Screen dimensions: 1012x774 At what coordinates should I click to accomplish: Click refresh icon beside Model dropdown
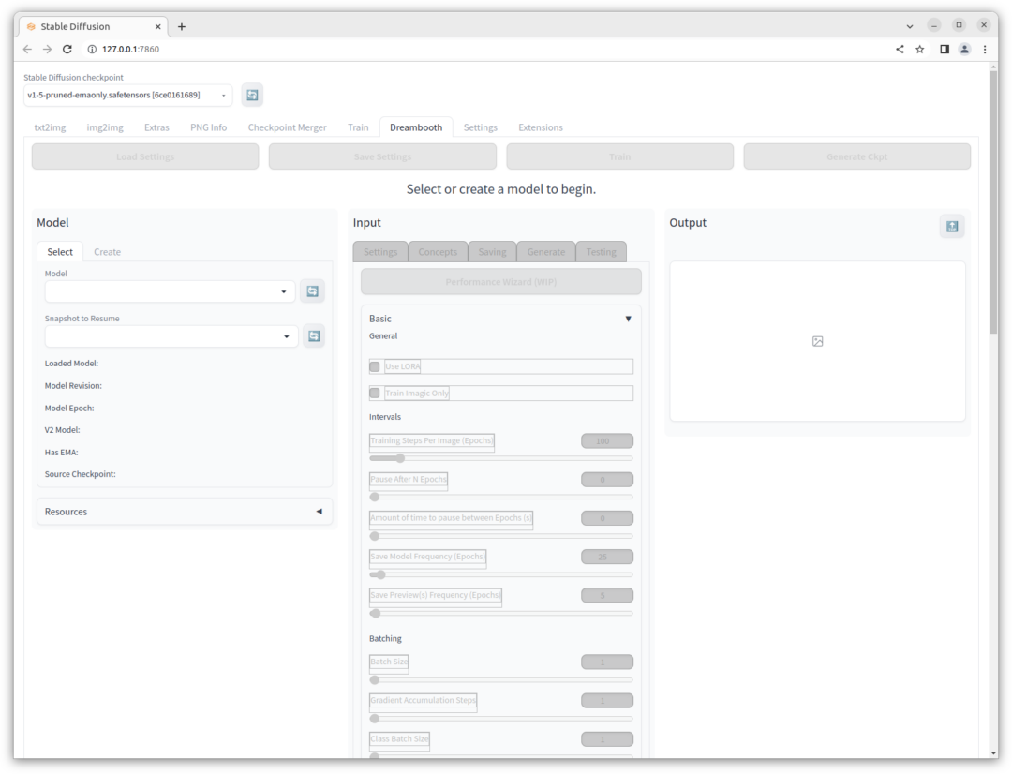(x=312, y=291)
